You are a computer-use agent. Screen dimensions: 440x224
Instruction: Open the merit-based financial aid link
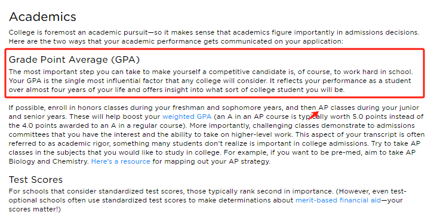[338, 200]
